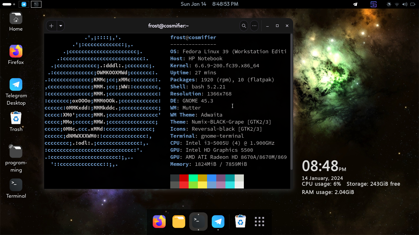Click the blue color block in top row
419x235 pixels.
point(212,178)
